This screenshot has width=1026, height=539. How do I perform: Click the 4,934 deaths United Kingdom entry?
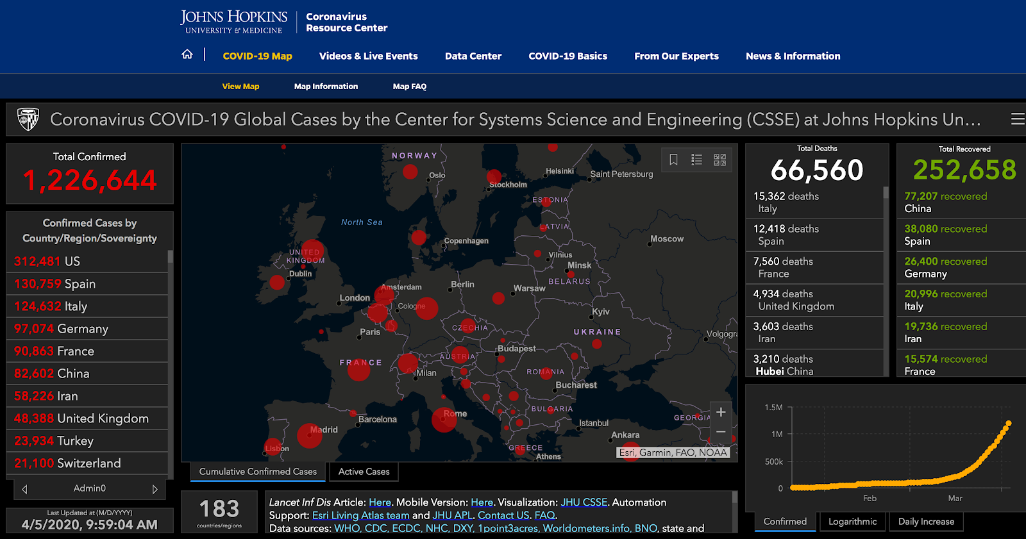[814, 301]
